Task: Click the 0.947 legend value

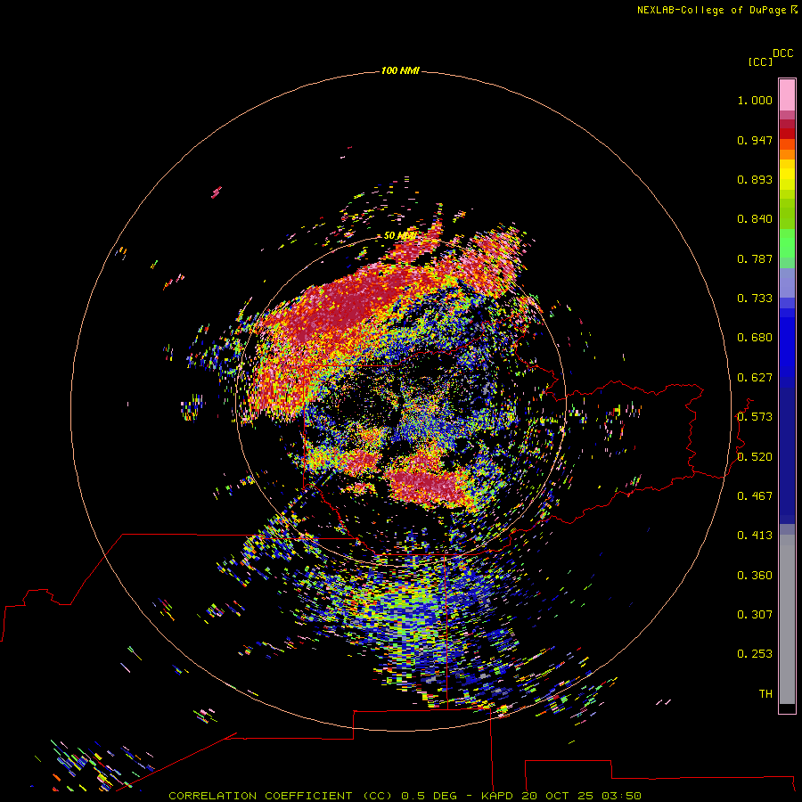Action: pyautogui.click(x=755, y=140)
